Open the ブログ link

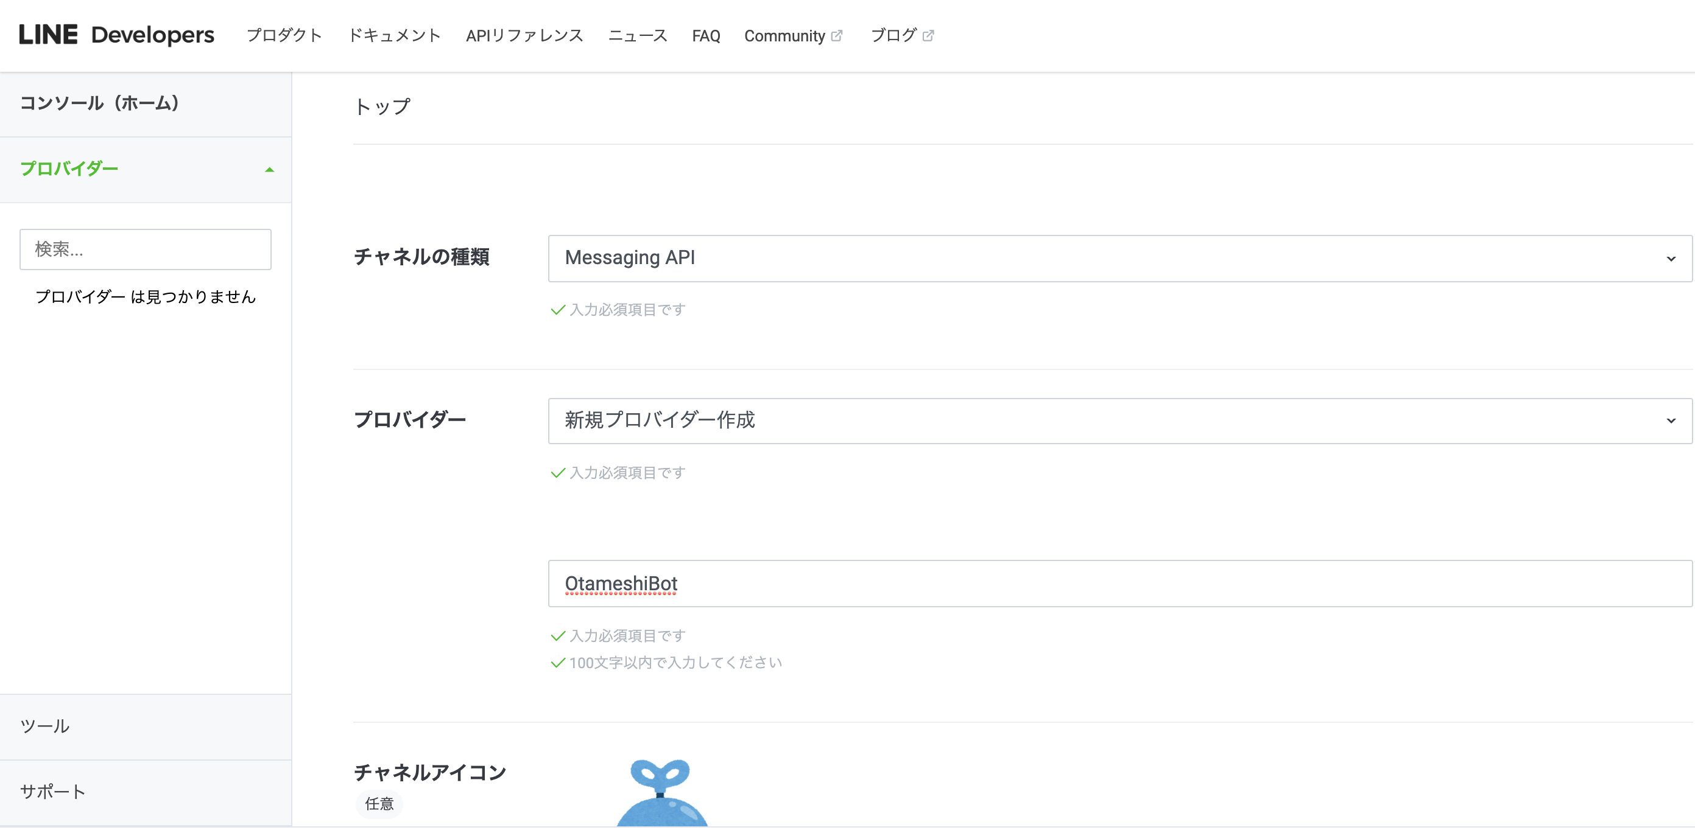[893, 35]
